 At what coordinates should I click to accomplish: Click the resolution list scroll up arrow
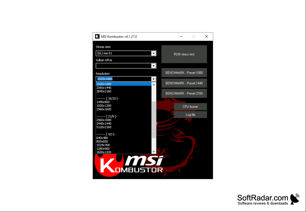coord(154,84)
